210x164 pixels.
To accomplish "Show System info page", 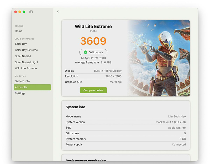I will (22, 81).
